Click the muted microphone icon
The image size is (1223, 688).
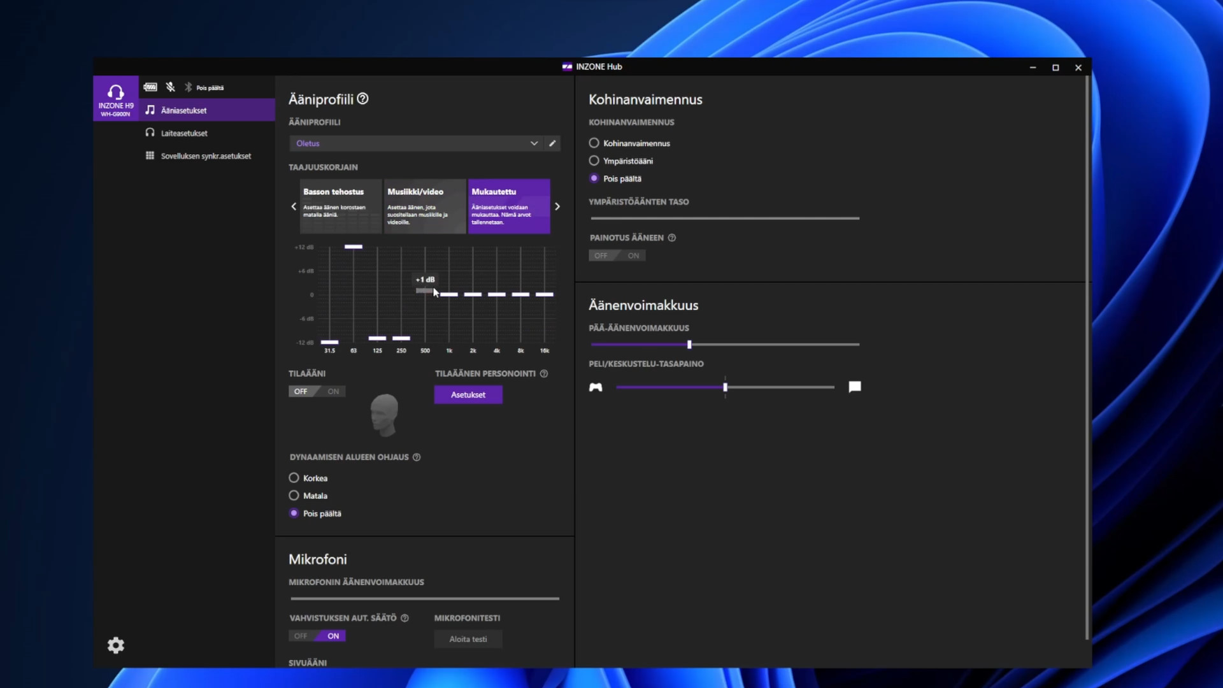coord(170,87)
